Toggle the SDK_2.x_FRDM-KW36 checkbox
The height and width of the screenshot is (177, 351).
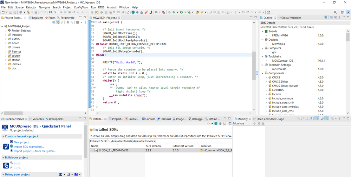96,150
